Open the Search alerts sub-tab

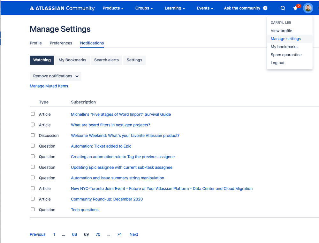106,60
